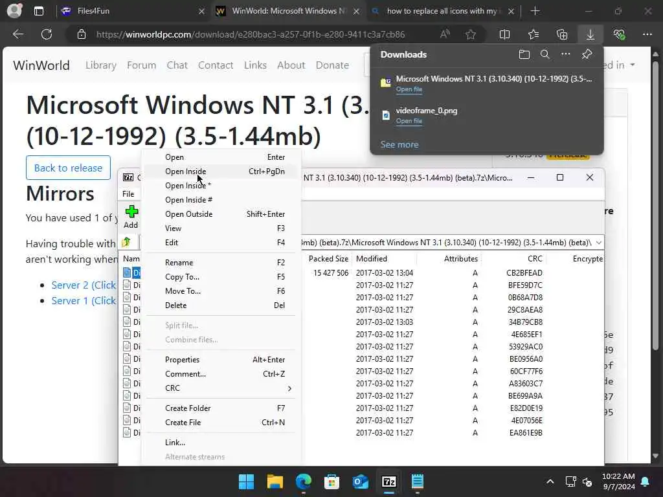
Task: Open file link for videoframe_0.png
Action: tap(409, 121)
